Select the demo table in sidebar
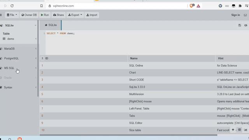Viewport: 249px width, 140px height. pos(11,39)
